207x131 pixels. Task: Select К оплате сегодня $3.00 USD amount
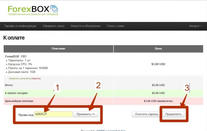pos(158,93)
